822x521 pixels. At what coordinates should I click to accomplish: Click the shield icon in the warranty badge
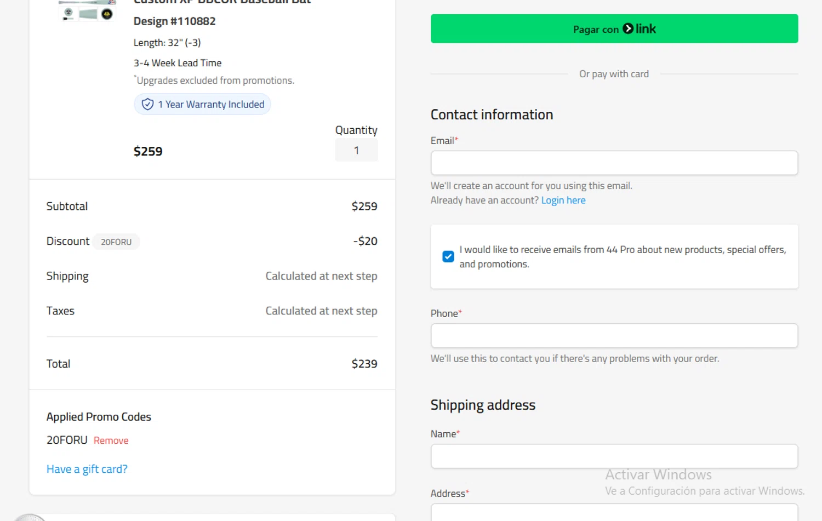tap(147, 104)
